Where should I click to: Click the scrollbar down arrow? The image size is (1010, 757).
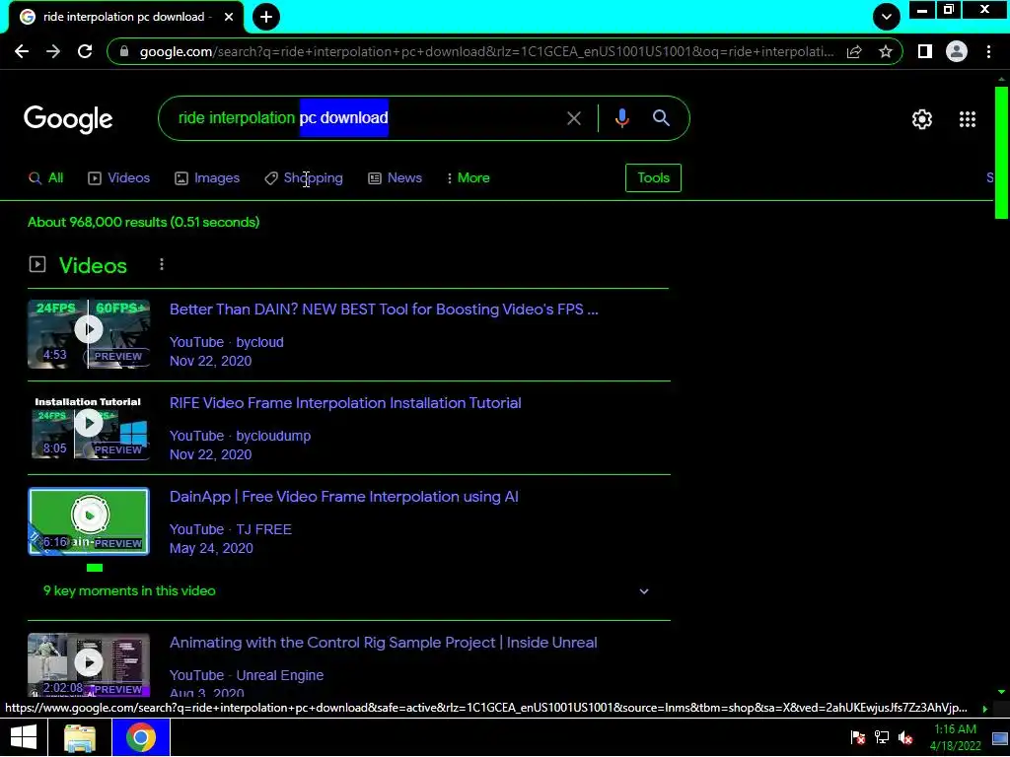[x=1001, y=692]
